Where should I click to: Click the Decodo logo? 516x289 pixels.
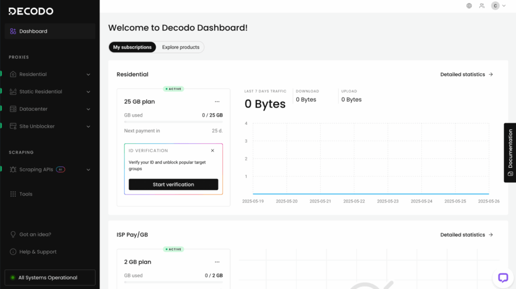[31, 11]
